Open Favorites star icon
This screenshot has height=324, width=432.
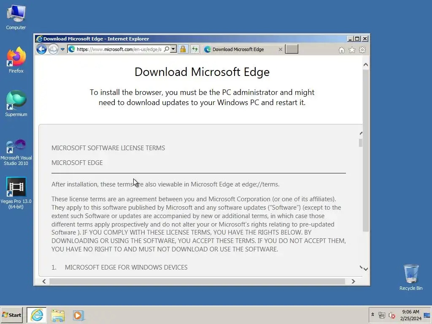pyautogui.click(x=352, y=50)
